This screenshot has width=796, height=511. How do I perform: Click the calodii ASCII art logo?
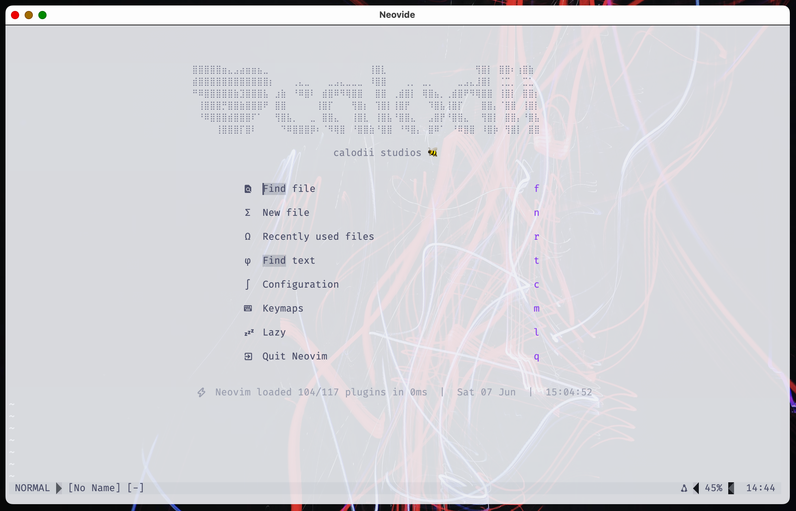(366, 100)
